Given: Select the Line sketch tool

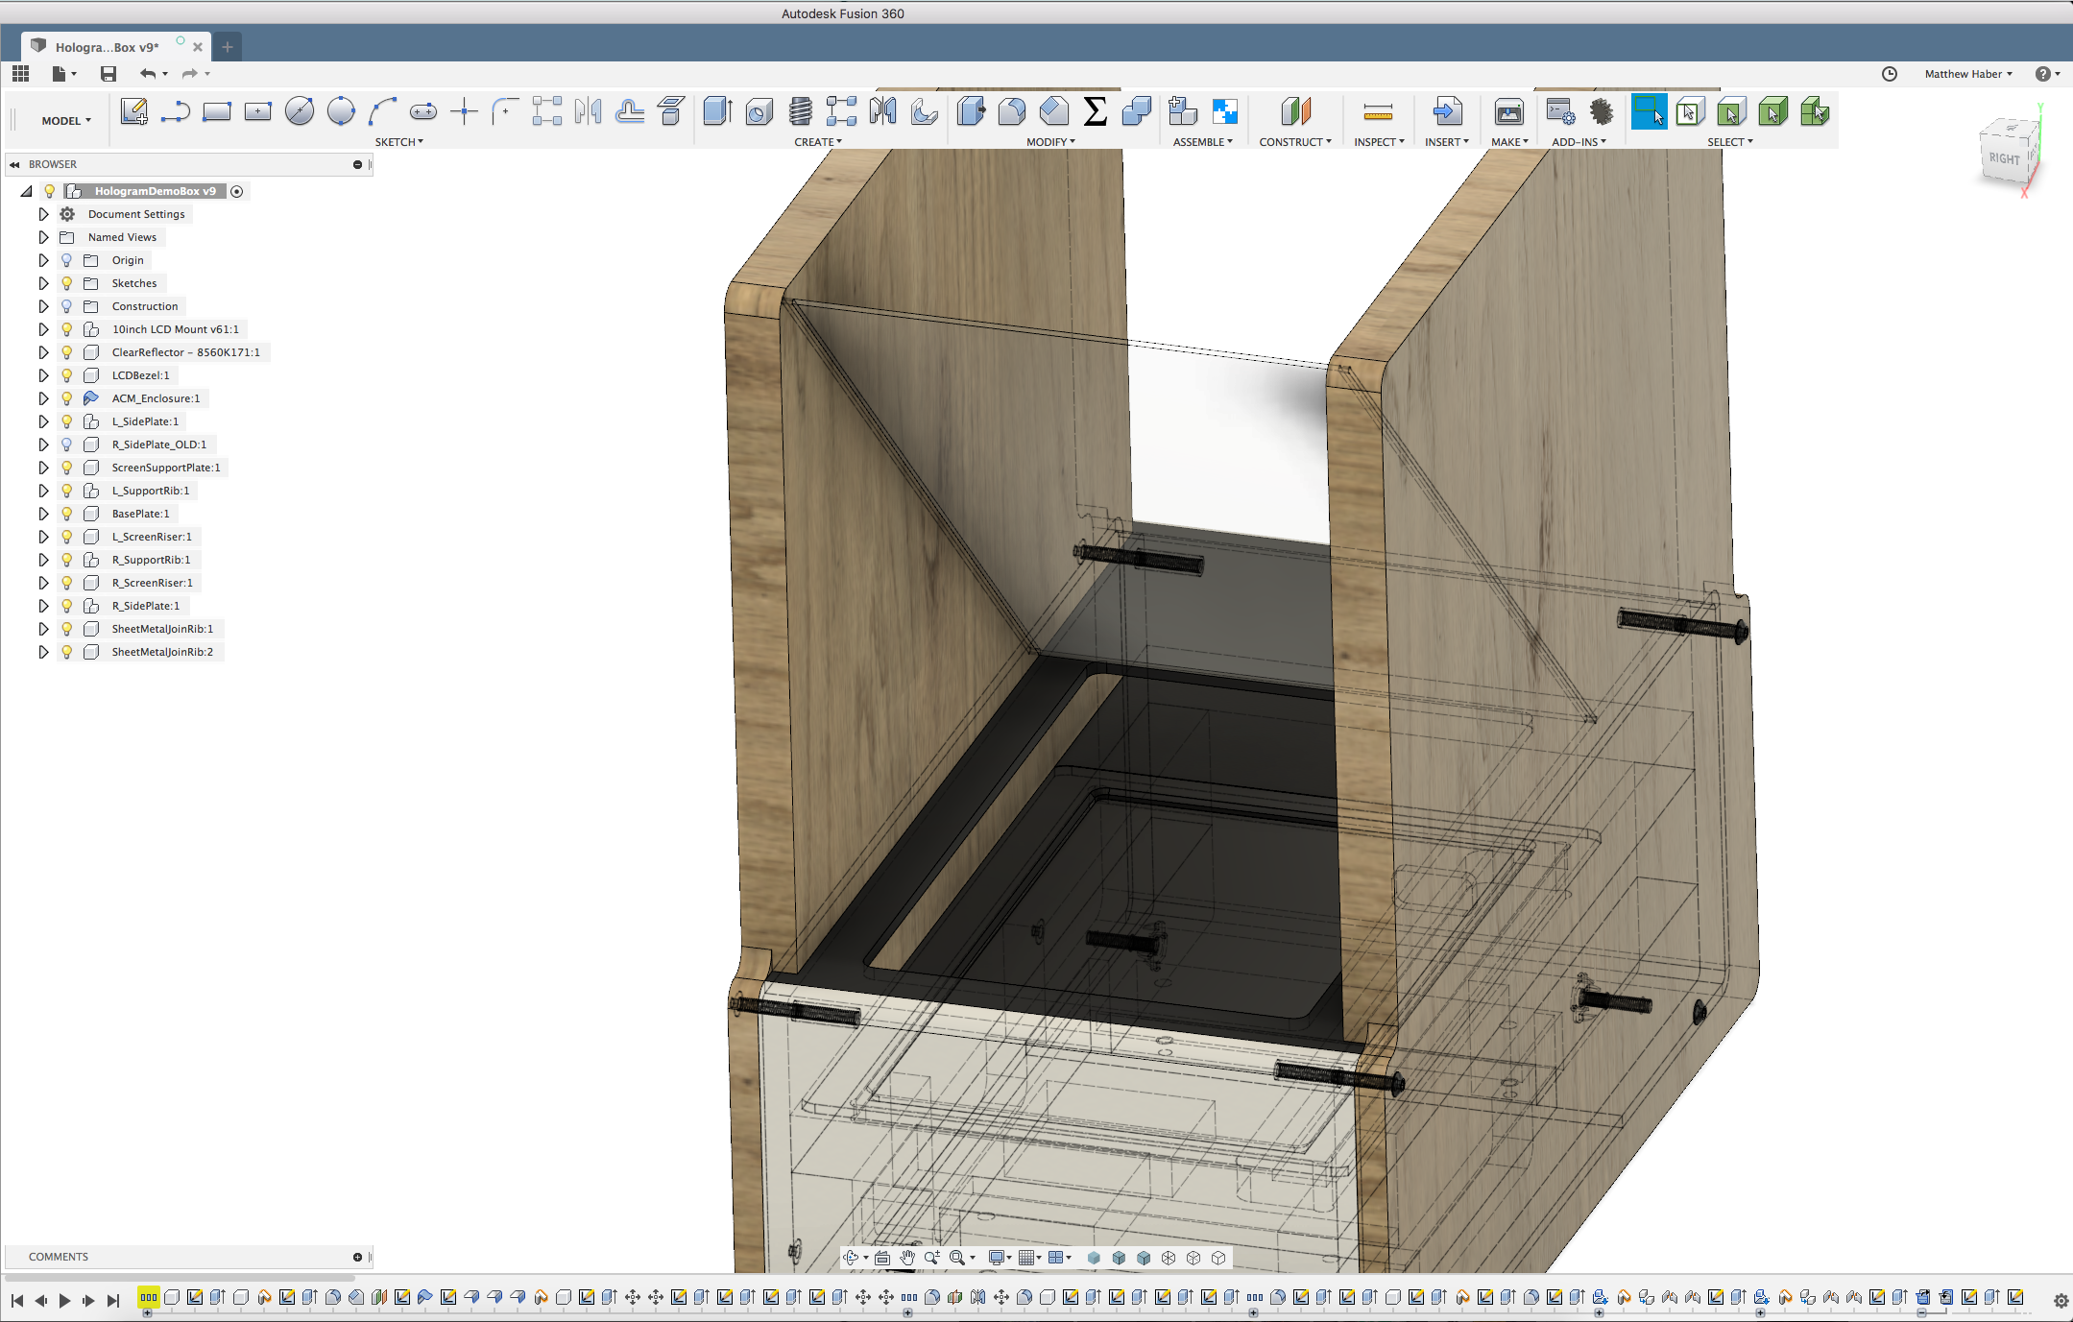Looking at the screenshot, I should coord(175,111).
